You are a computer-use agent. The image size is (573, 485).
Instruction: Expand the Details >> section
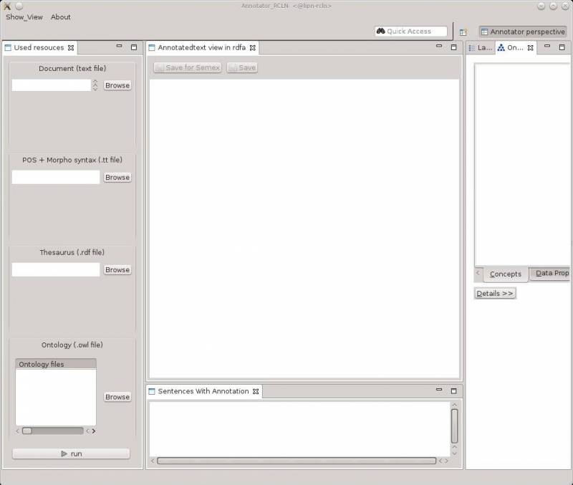(x=494, y=293)
